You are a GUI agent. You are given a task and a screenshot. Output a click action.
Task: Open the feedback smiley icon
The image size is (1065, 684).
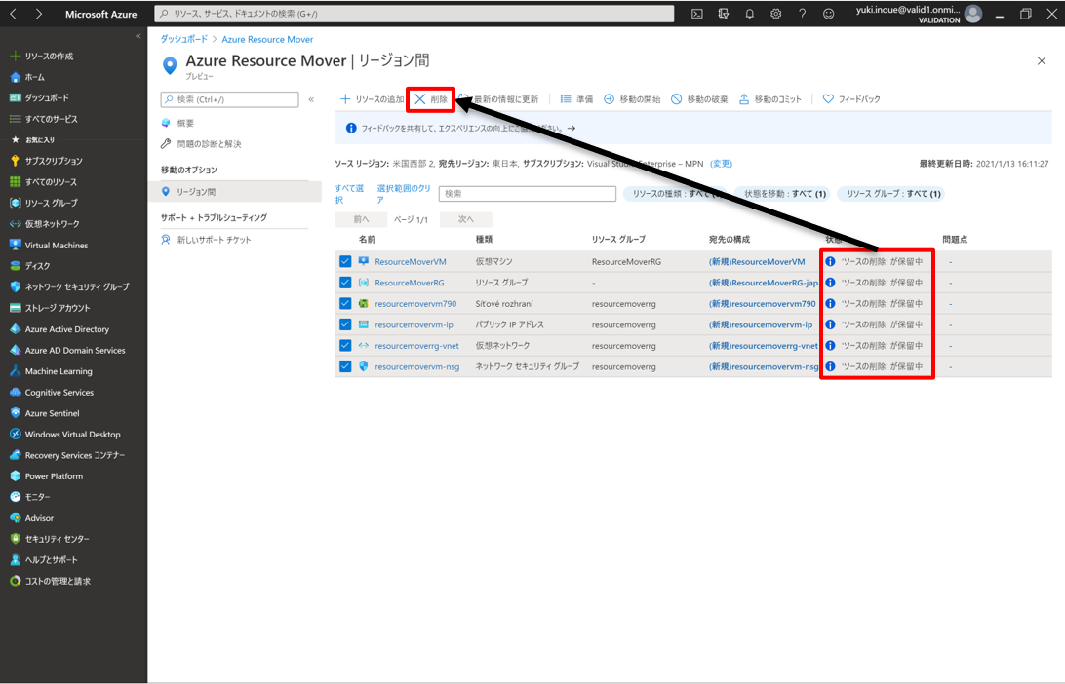pyautogui.click(x=829, y=14)
